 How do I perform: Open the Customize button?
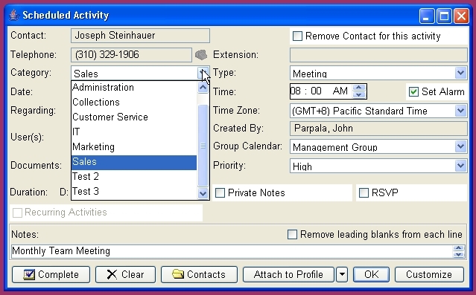(x=429, y=274)
